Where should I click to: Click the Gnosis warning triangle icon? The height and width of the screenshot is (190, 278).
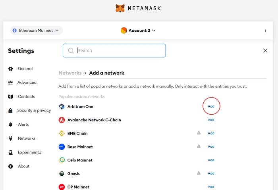199,173
